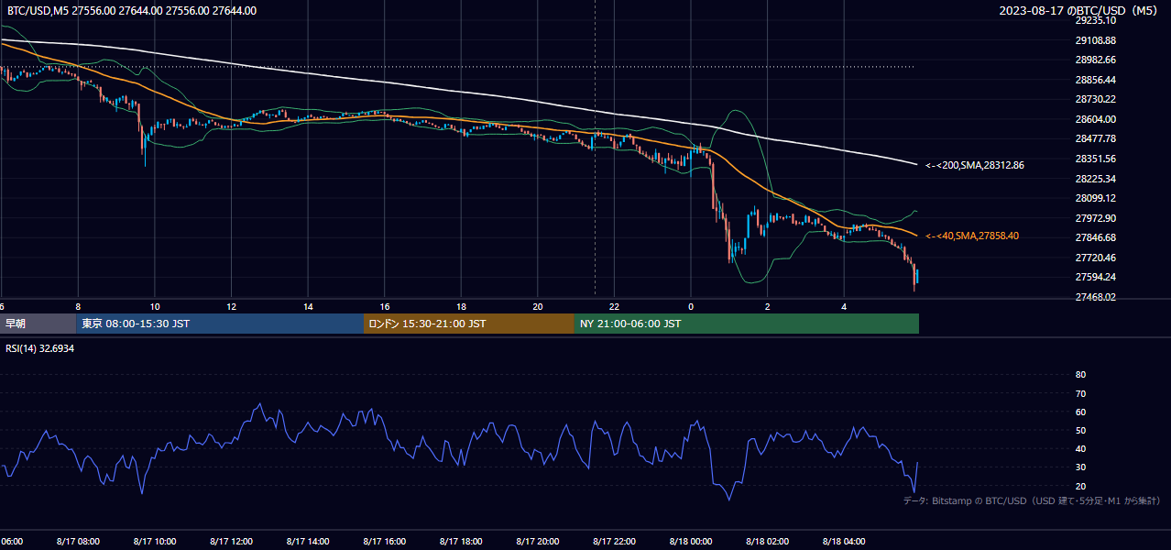
Task: Click RSI scale value 50
Action: tap(1080, 430)
